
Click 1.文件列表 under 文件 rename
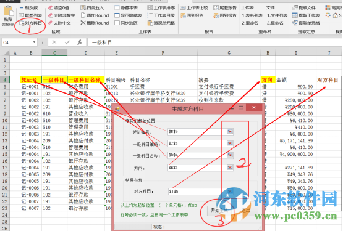click(x=277, y=15)
